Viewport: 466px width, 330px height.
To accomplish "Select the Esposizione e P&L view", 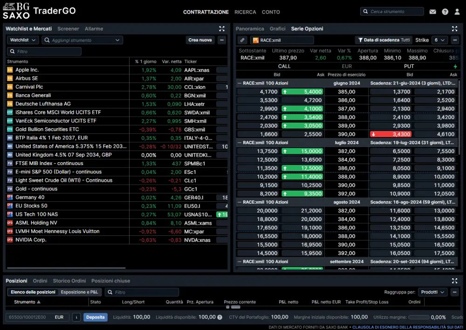I will (x=79, y=292).
